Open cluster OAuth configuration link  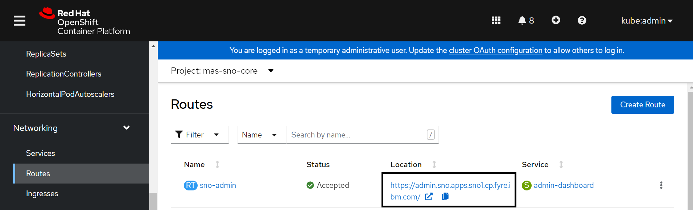pos(495,50)
